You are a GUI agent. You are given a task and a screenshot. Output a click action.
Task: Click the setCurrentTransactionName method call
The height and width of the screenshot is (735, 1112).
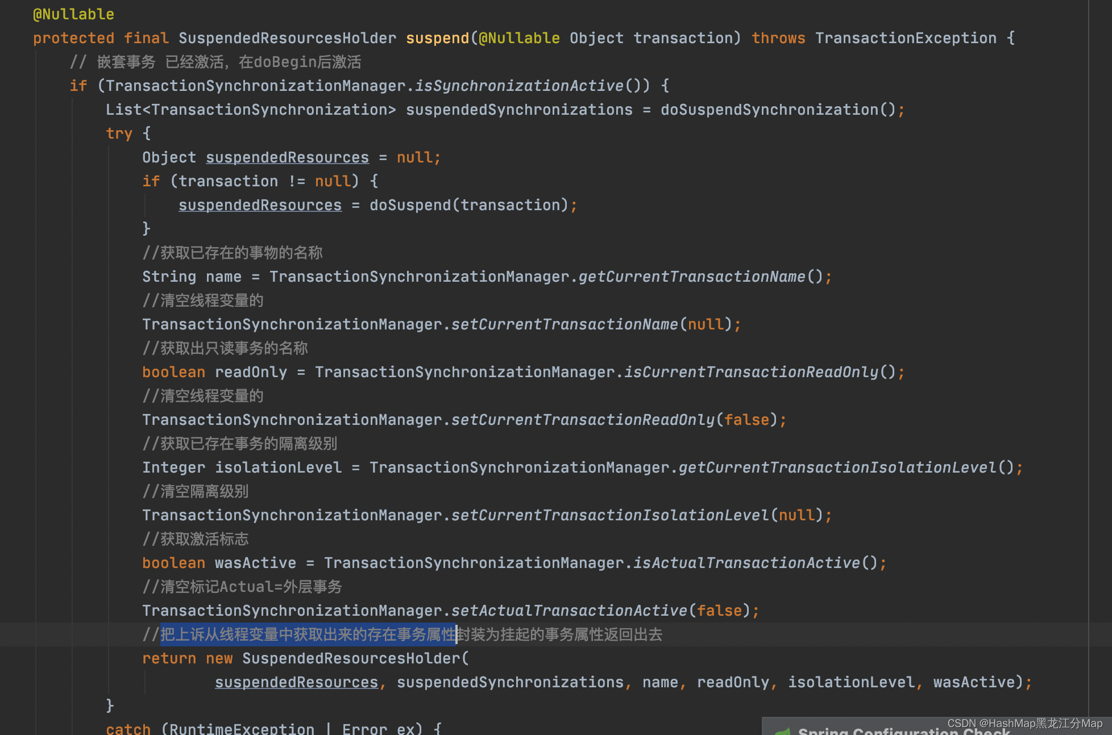coord(565,324)
